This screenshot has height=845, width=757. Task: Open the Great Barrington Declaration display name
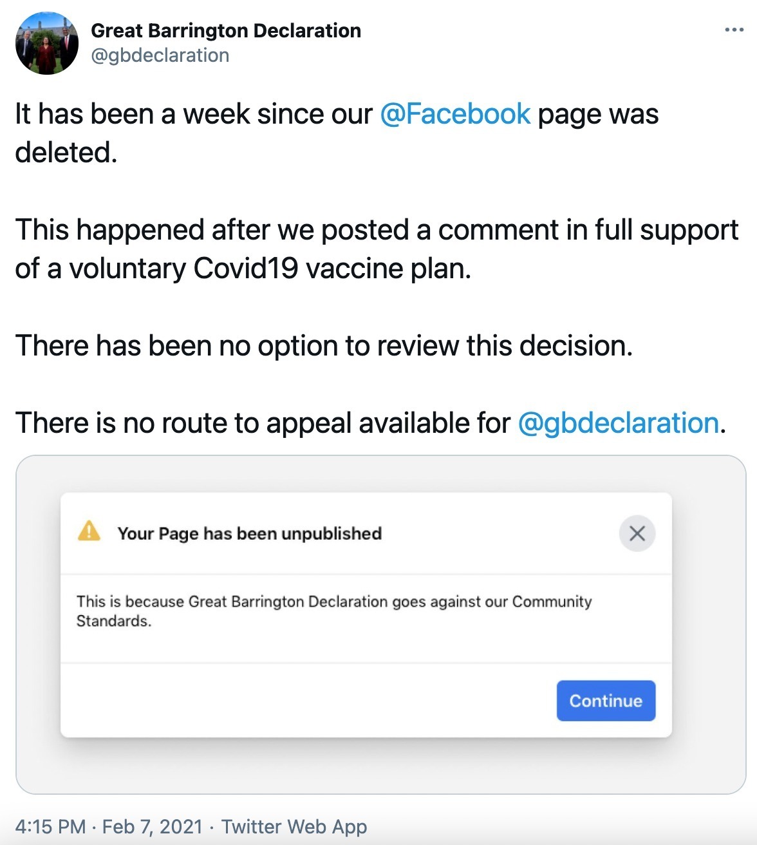click(226, 30)
